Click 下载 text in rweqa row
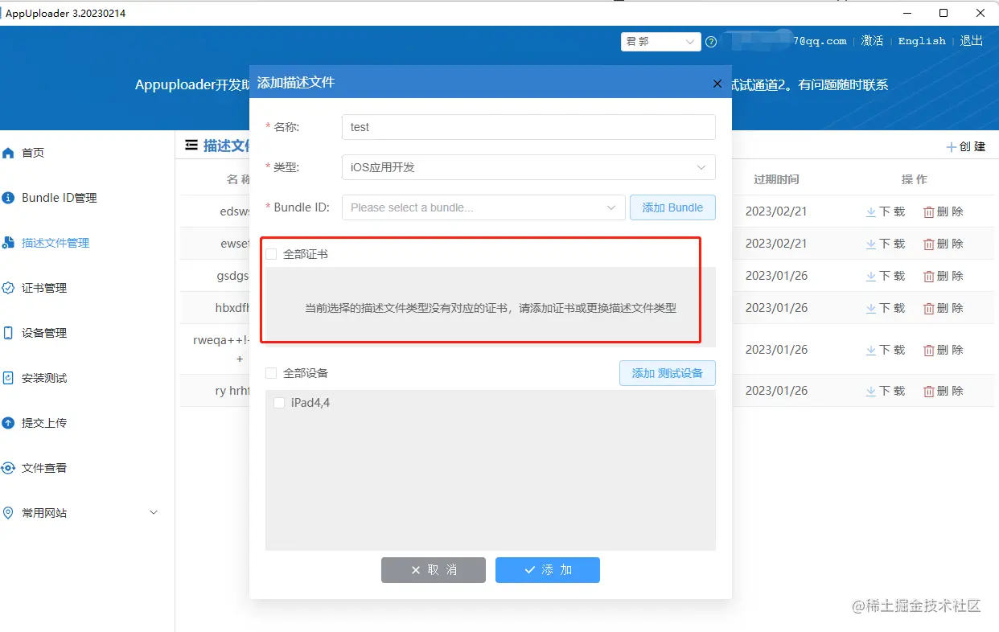Viewport: 999px width, 632px height. (x=892, y=350)
